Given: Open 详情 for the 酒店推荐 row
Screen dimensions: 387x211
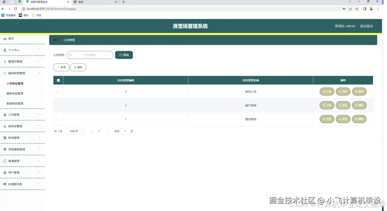Looking at the screenshot, I should tap(327, 119).
